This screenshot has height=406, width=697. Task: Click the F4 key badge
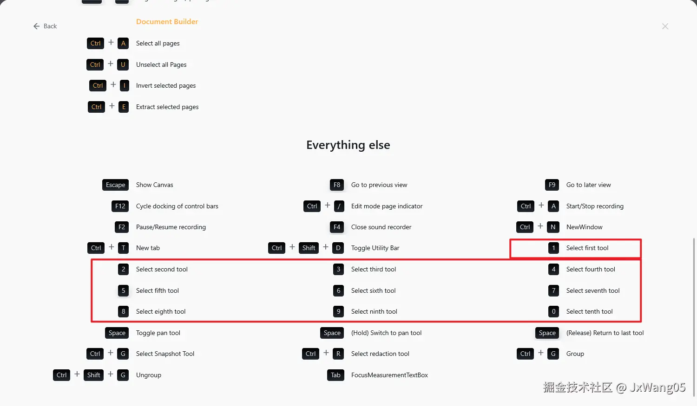tap(337, 227)
